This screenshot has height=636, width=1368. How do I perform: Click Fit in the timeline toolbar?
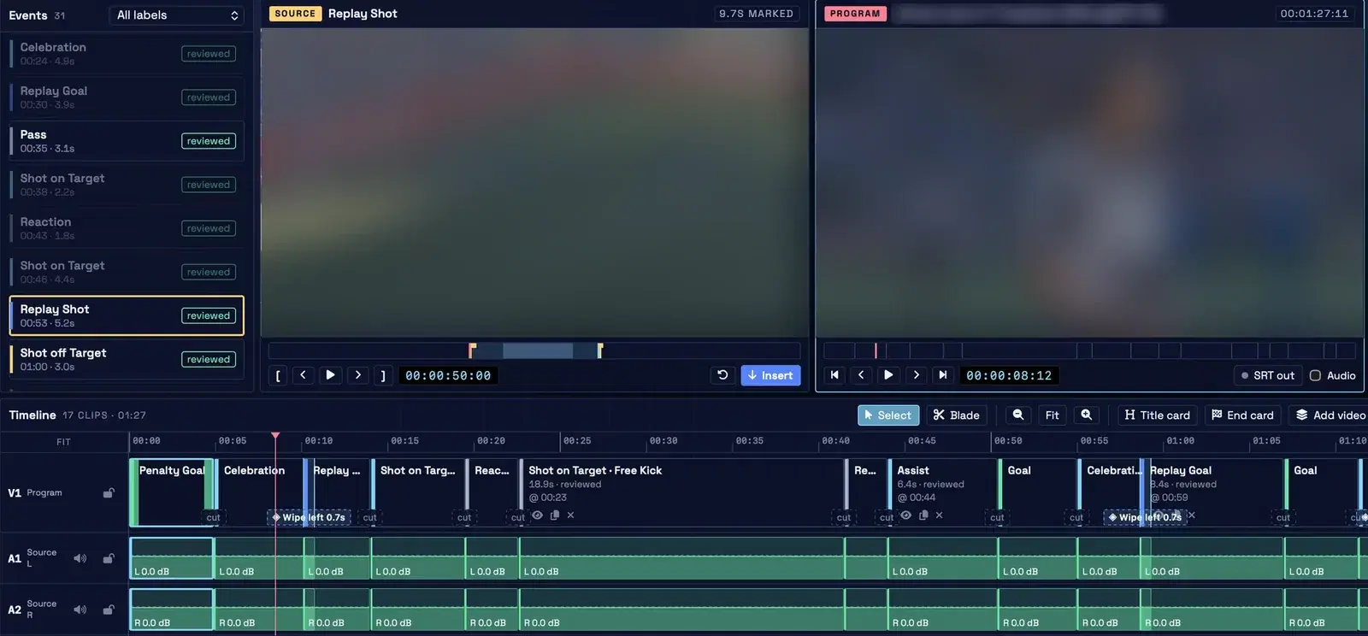pos(1052,415)
